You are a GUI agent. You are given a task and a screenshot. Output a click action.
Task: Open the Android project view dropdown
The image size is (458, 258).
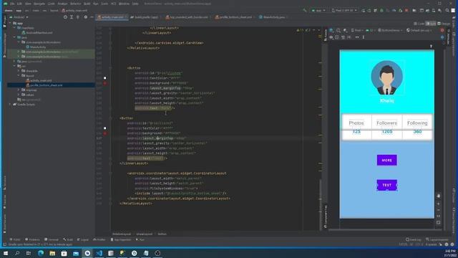pyautogui.click(x=20, y=17)
